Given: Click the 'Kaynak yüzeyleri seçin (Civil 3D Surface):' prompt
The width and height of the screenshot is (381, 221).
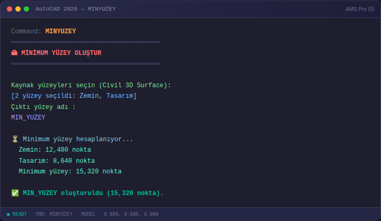Looking at the screenshot, I should 91,85.
